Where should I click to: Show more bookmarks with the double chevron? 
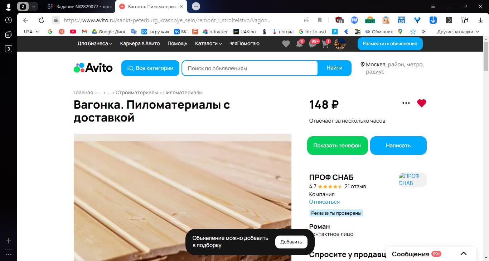tap(423, 32)
